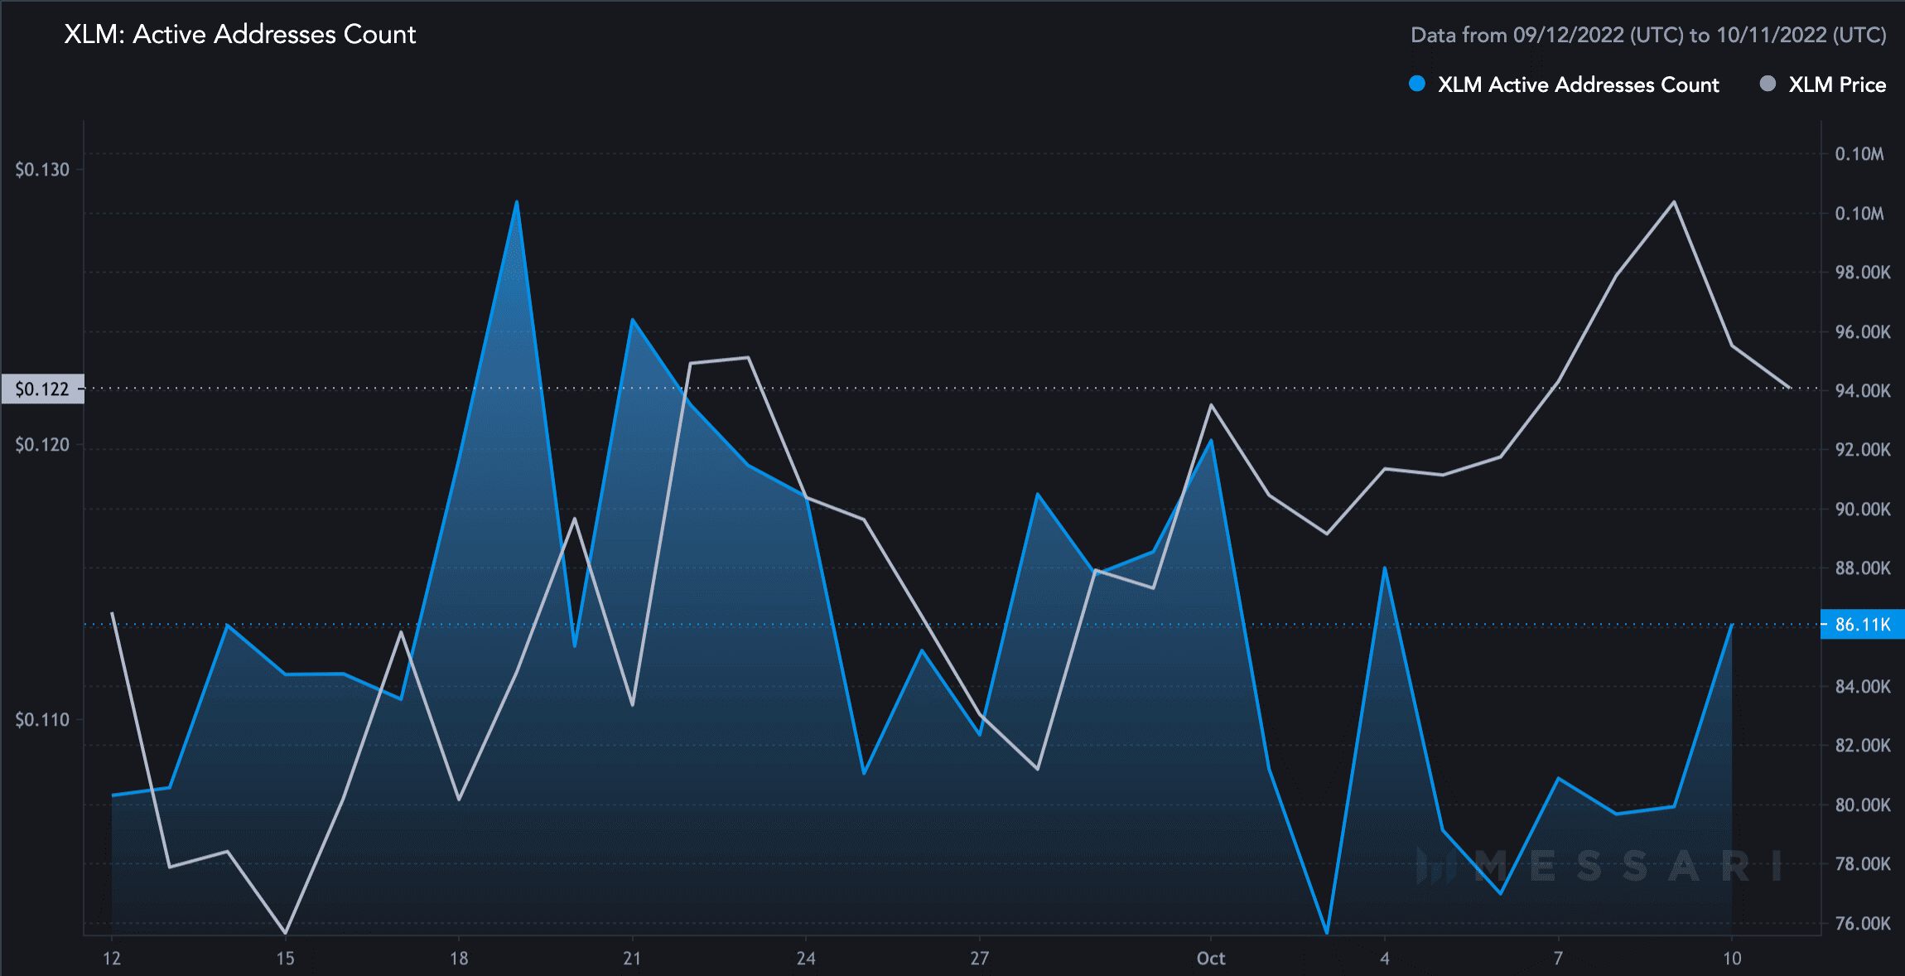Click the blue legend dot for Active Addresses
This screenshot has width=1905, height=976.
[x=1417, y=84]
